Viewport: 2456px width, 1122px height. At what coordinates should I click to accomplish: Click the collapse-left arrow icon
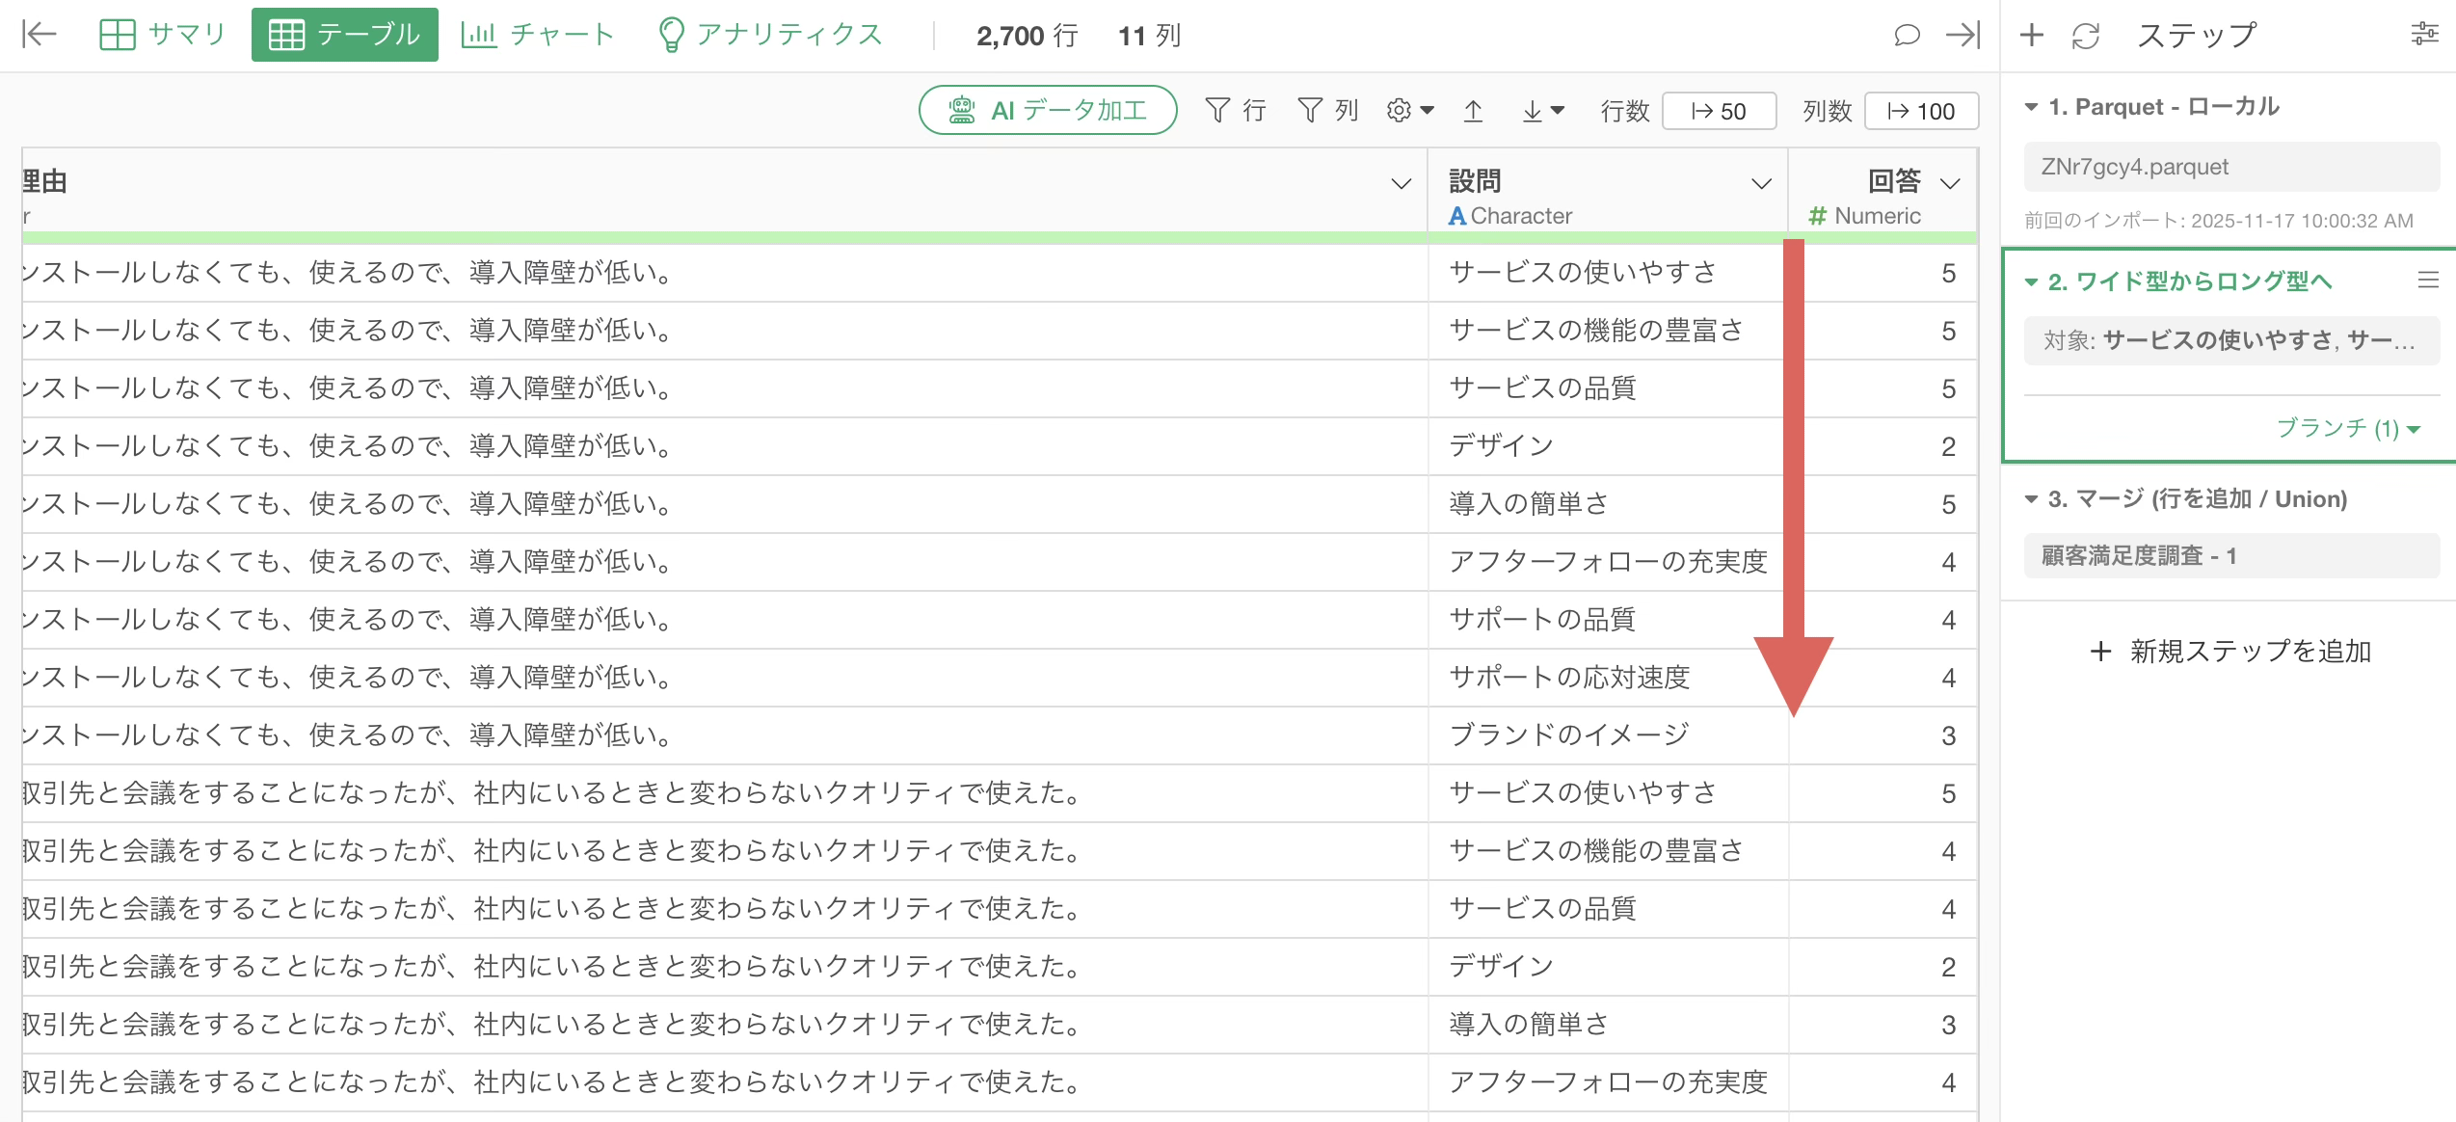coord(40,35)
